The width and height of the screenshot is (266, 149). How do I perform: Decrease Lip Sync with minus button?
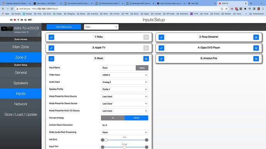(103, 140)
